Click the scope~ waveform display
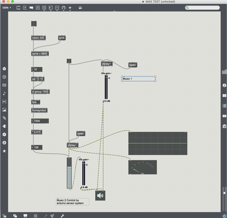Viewport: 227px width, 218px height. 158,143
